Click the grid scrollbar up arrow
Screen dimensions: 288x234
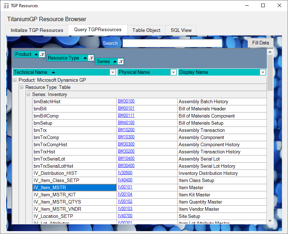point(270,52)
